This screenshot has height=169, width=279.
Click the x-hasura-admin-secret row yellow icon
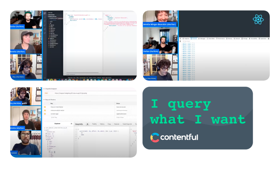coord(45,110)
